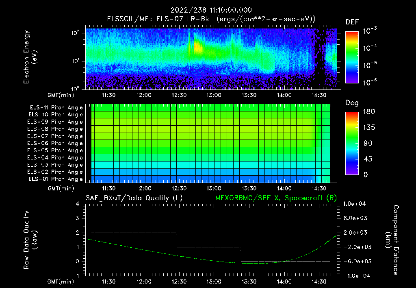Click the 'ELS-02 Pitch Angle' row label

point(55,172)
